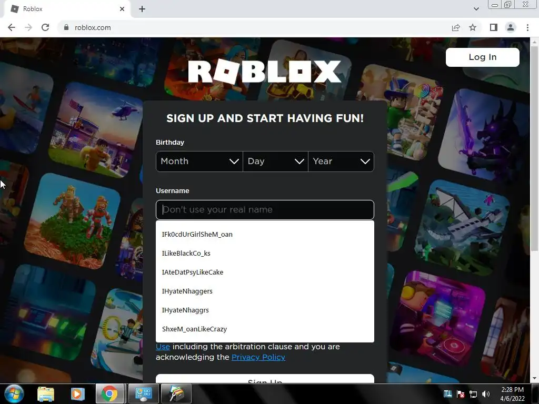Open the Terms of Use link
539x404 pixels.
coord(163,347)
